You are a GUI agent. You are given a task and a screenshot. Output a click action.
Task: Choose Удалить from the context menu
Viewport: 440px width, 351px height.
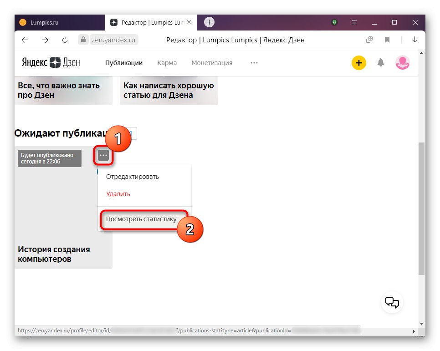(x=118, y=194)
